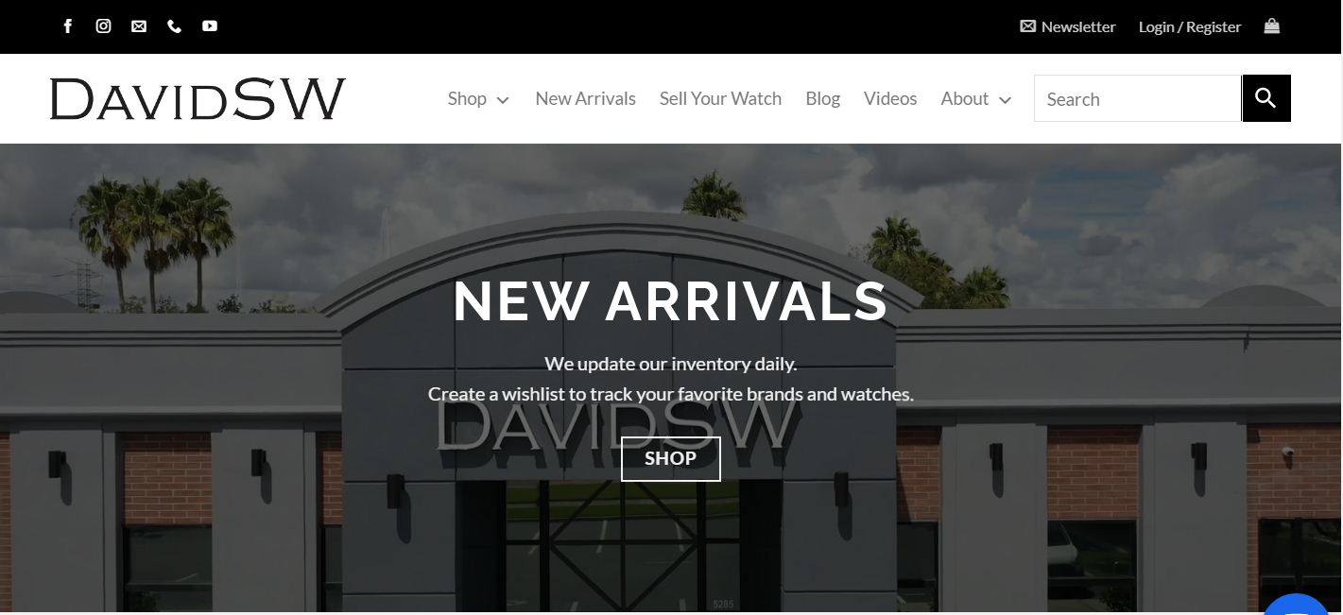Screen dimensions: 1343x615
Task: Open the YouTube channel icon
Action: (210, 26)
